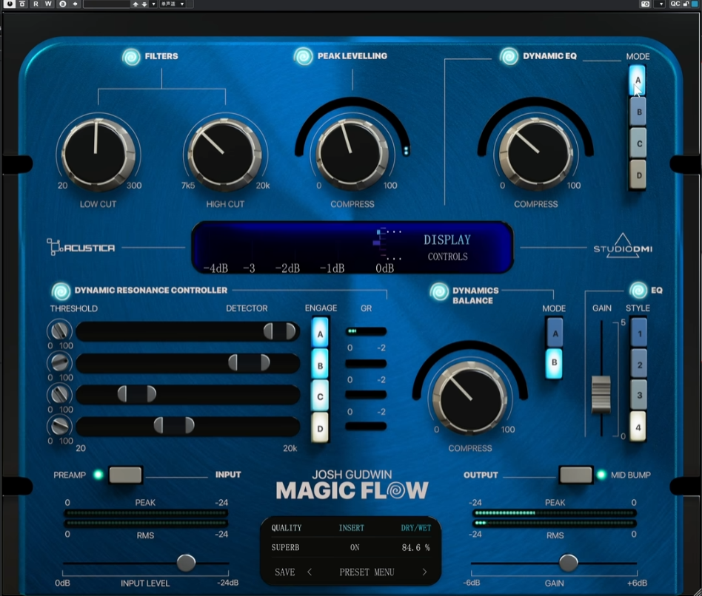Click the Acustica logo

81,247
